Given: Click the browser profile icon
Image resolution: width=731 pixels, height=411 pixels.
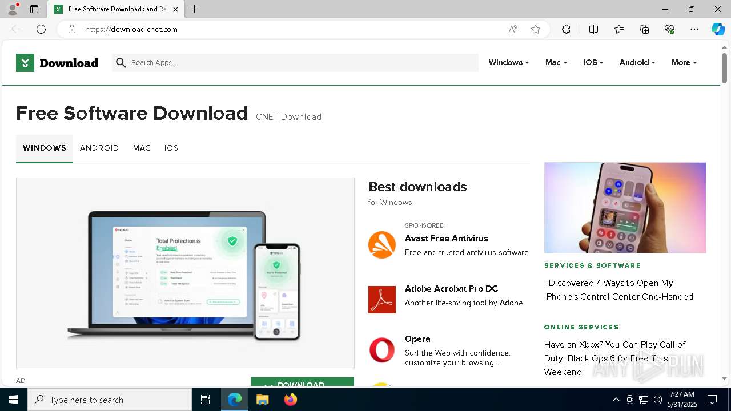Looking at the screenshot, I should tap(12, 9).
